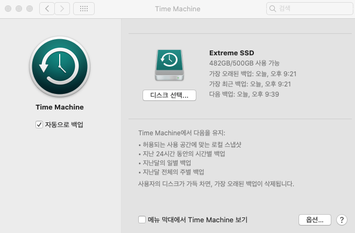Click the forward navigation arrow

point(62,9)
